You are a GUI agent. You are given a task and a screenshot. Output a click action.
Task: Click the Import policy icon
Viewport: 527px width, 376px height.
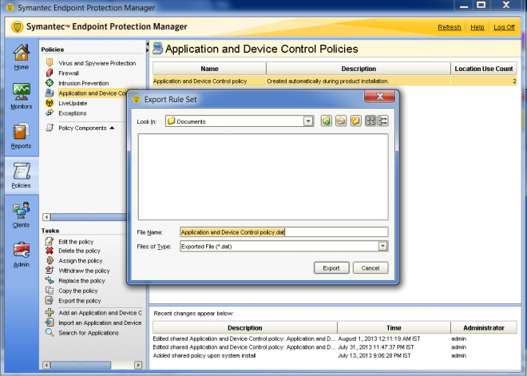[x=50, y=323]
